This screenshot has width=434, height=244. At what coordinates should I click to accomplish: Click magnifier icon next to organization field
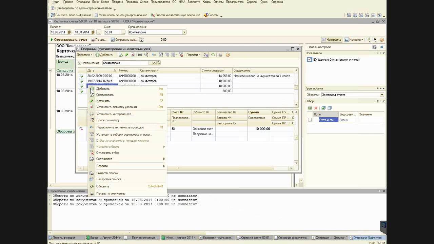158,63
